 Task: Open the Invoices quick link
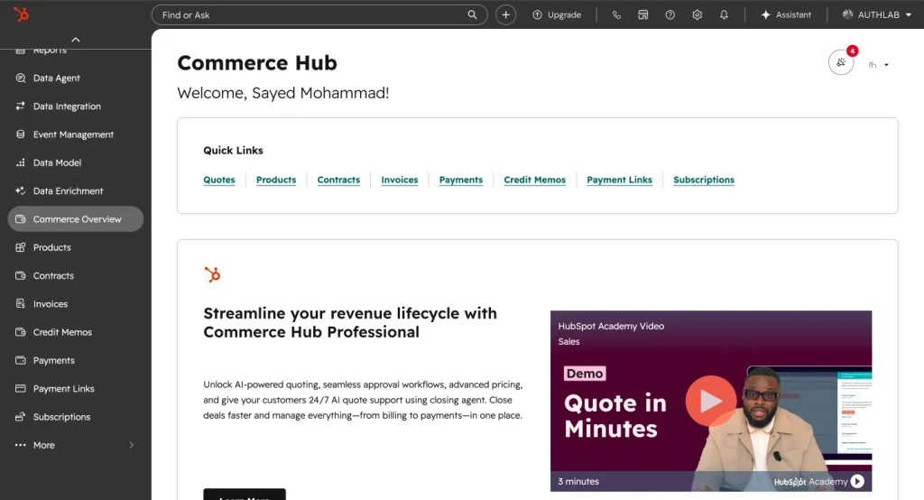[x=400, y=180]
